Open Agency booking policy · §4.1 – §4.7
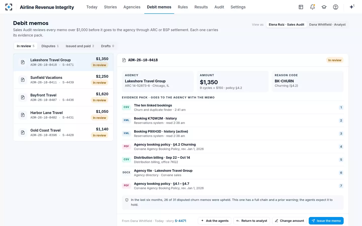The width and height of the screenshot is (362, 226). [233, 186]
